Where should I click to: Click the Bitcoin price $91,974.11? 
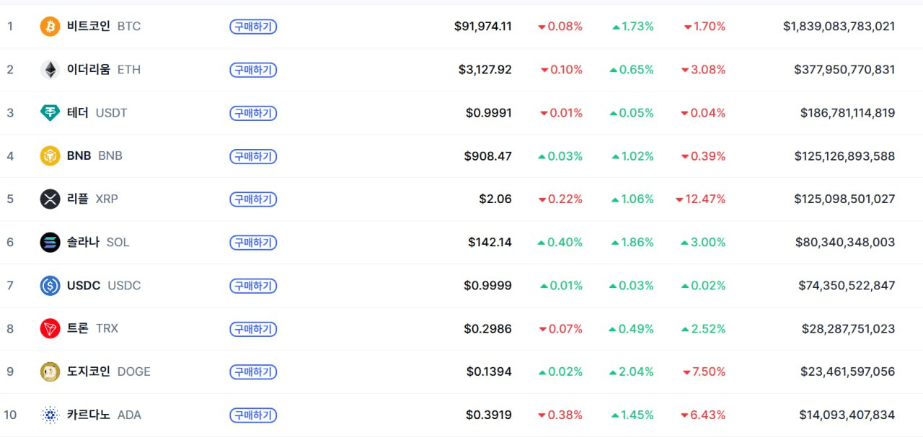482,27
